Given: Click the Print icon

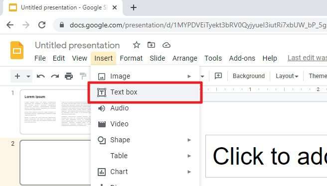Looking at the screenshot, I should [69, 77].
